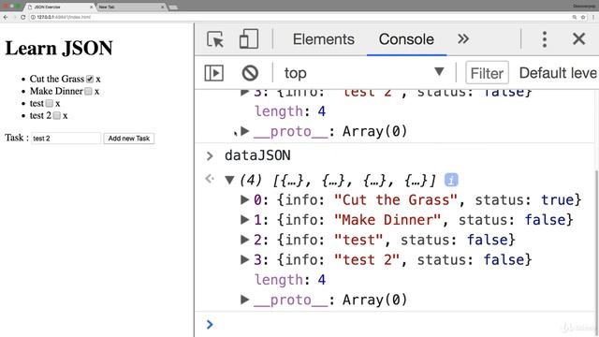Click the zoom magnifier in address bar
Viewport: 599px width, 337px height.
click(x=574, y=17)
